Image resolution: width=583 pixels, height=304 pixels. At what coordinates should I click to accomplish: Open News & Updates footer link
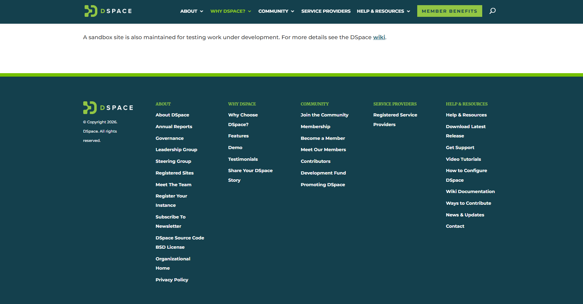(x=465, y=215)
